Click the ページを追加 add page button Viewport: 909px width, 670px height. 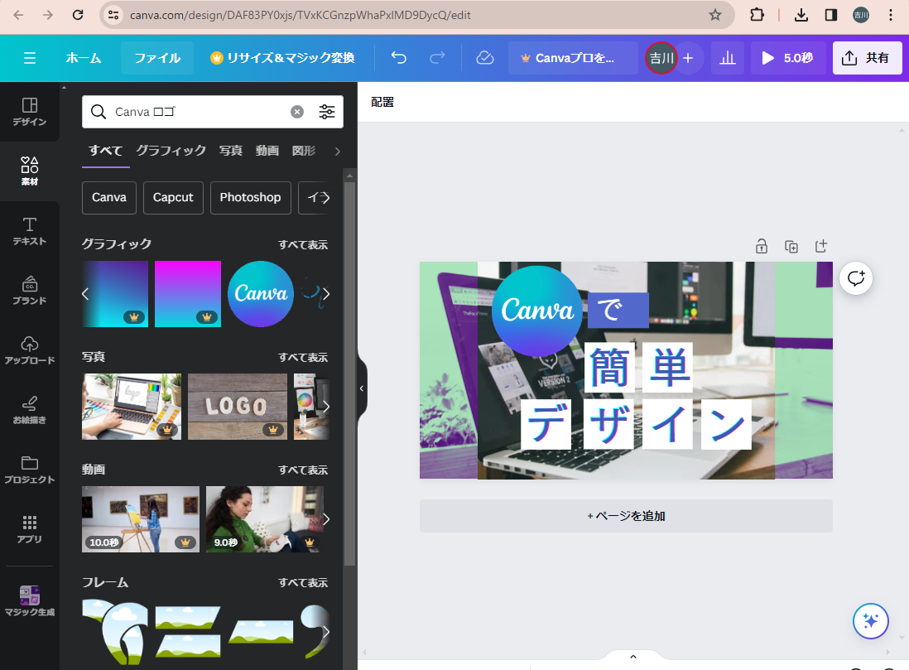(626, 516)
